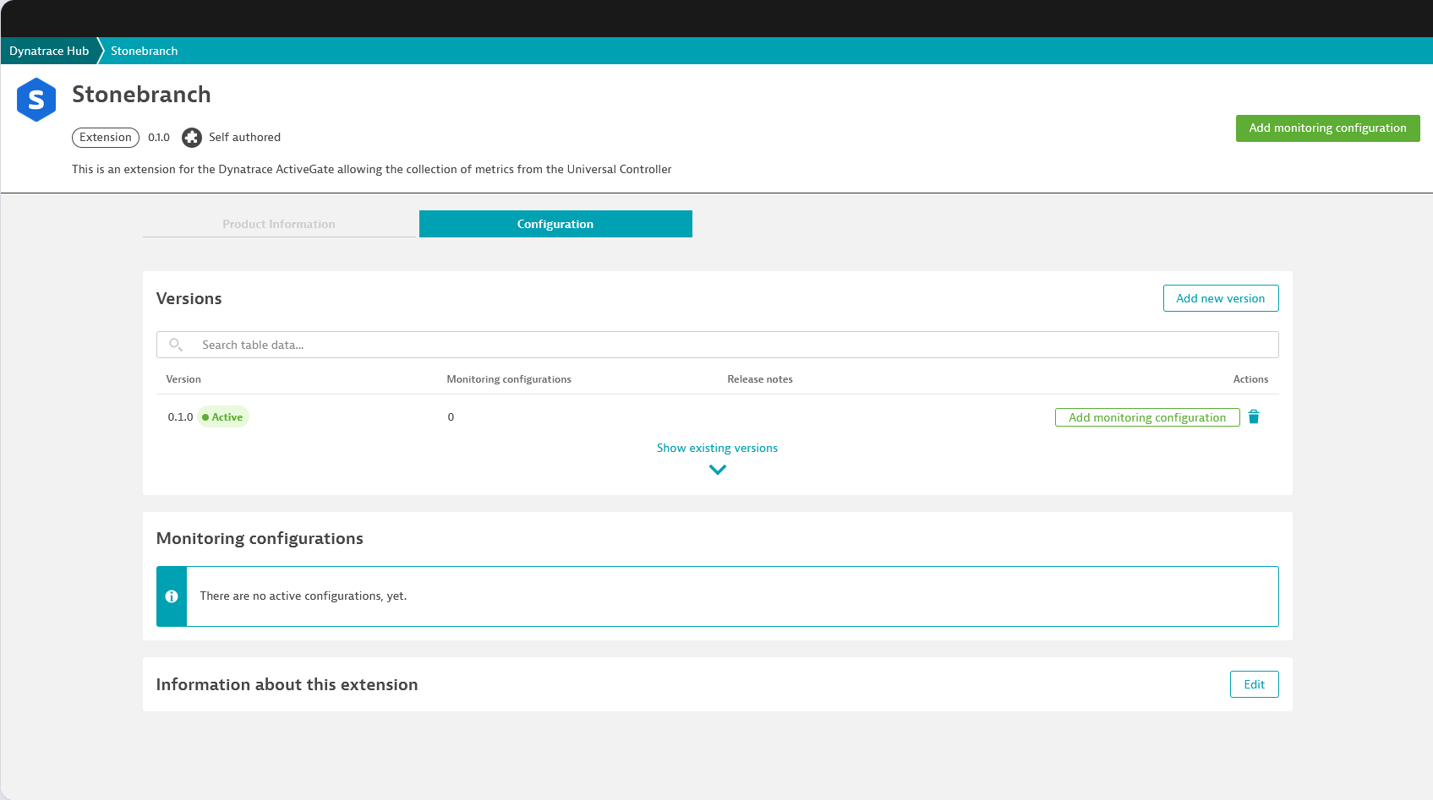Expand existing versions with chevron arrow
1433x800 pixels.
pyautogui.click(x=718, y=470)
